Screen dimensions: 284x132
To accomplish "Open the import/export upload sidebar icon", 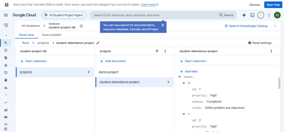I will pos(6,65).
